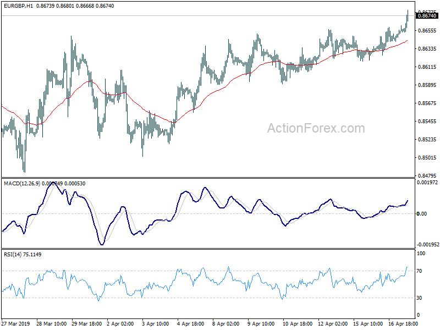Click the RSI scale label 100

(421, 254)
